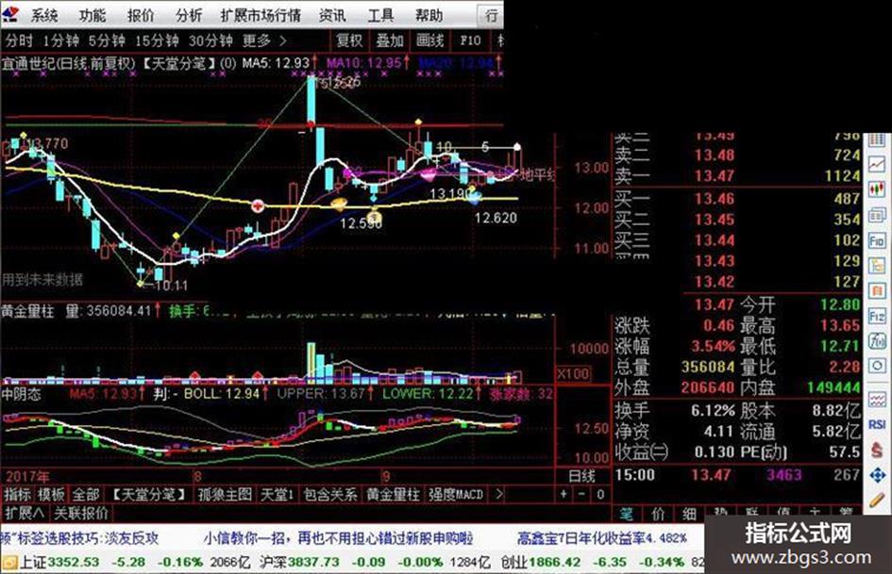Screen dimensions: 892x574
Task: Open the 帮助 menu
Action: pos(429,15)
